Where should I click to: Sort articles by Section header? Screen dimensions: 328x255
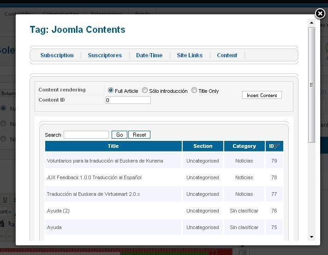point(203,146)
